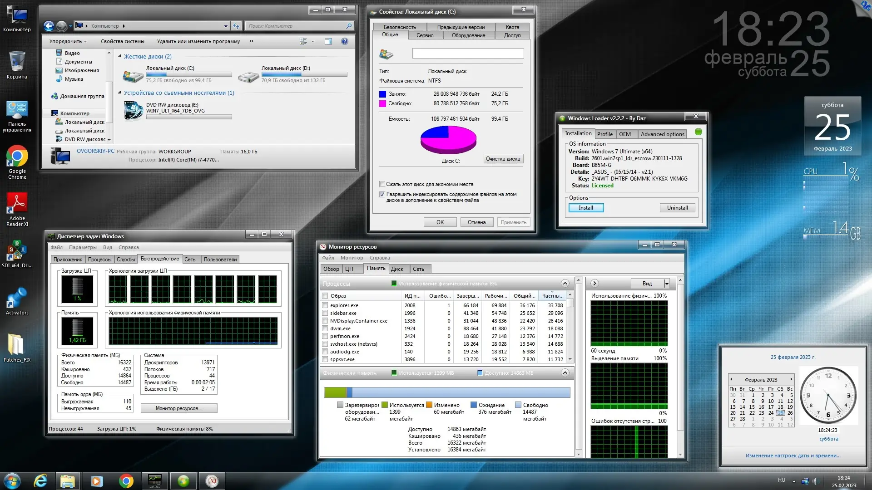Viewport: 872px width, 490px height.
Task: Uncheck the file indexing checkbox
Action: 382,194
